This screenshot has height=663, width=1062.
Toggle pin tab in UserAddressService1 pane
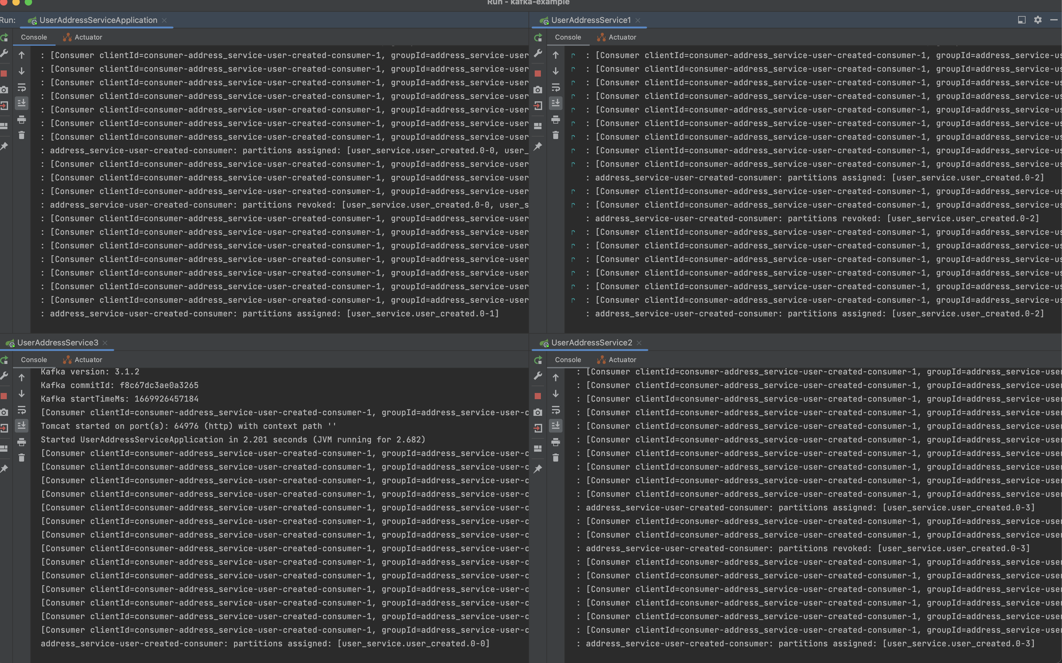537,146
